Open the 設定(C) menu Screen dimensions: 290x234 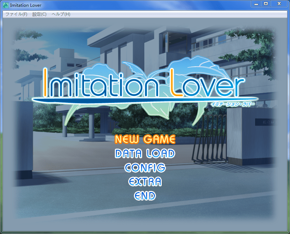point(39,14)
